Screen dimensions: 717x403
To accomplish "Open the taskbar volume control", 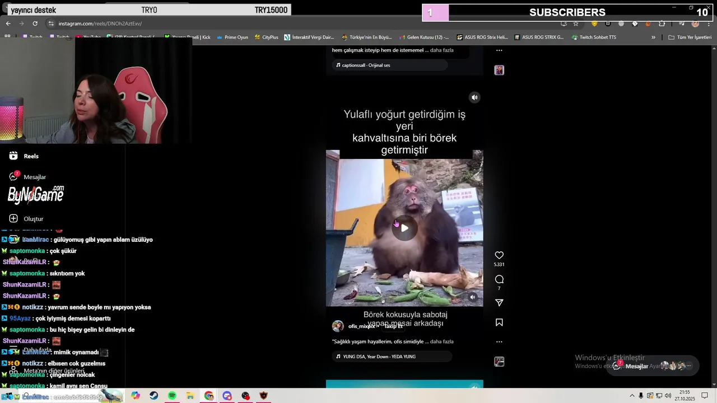I will coord(669,396).
